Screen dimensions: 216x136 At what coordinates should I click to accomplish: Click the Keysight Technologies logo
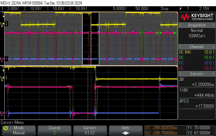click(197, 17)
